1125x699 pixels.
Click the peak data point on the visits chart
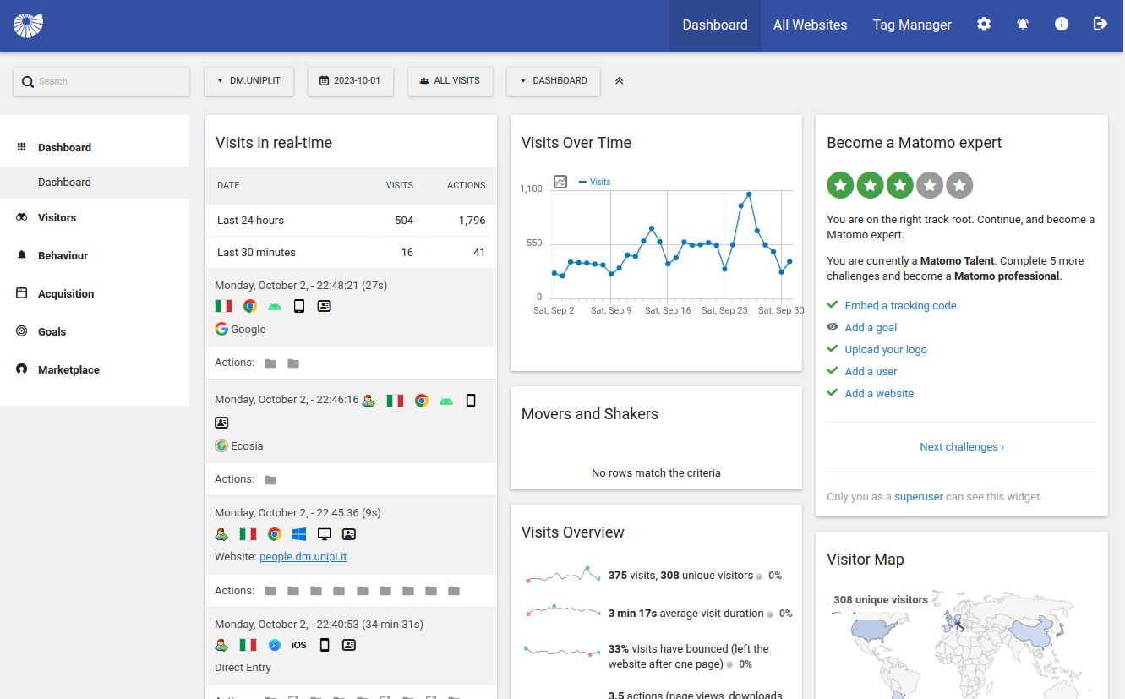pos(749,194)
